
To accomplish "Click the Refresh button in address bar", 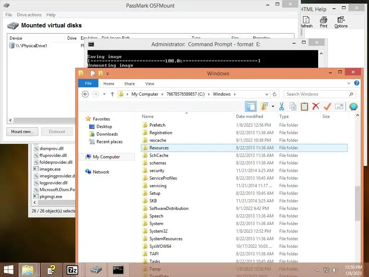I will (274, 94).
